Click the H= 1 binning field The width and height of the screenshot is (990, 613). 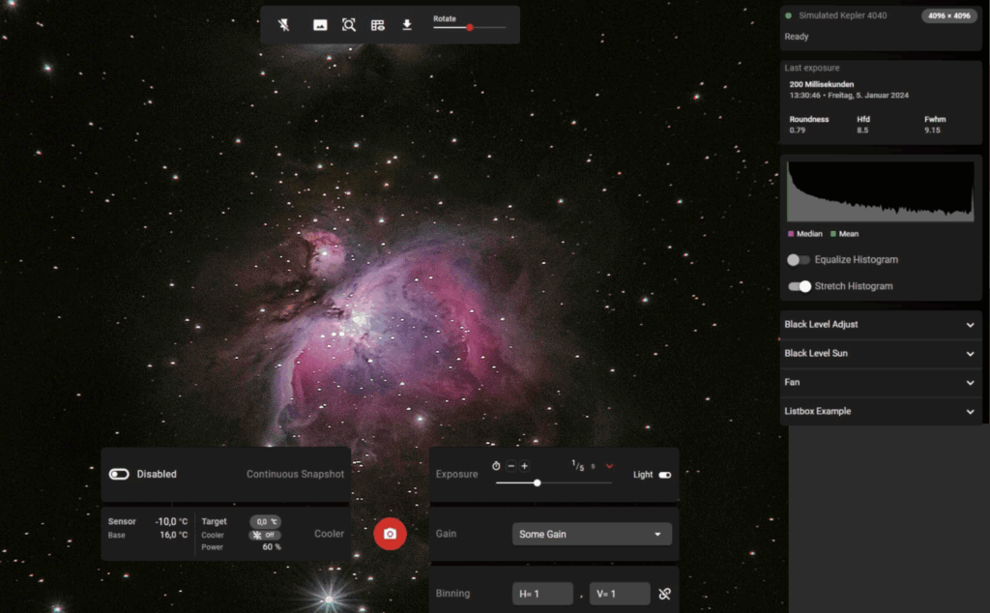click(542, 594)
